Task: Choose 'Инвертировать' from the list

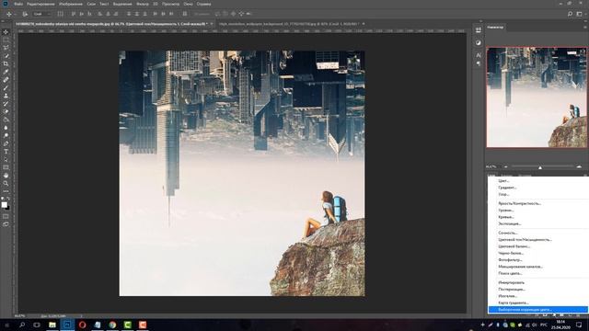Action: click(x=537, y=282)
